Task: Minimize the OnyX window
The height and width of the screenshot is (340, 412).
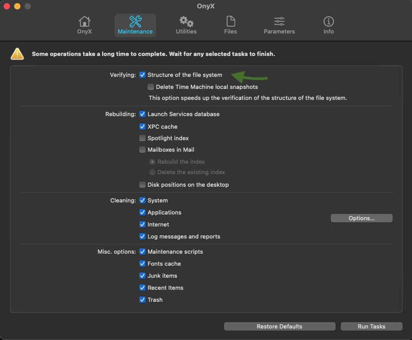Action: pos(17,6)
